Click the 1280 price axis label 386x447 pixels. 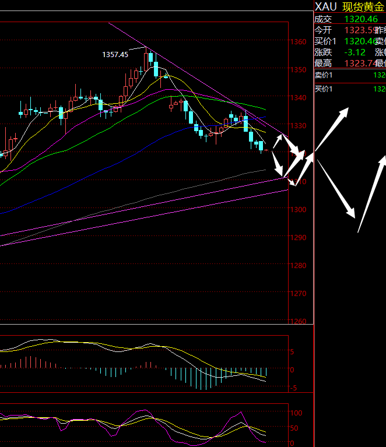coord(298,265)
